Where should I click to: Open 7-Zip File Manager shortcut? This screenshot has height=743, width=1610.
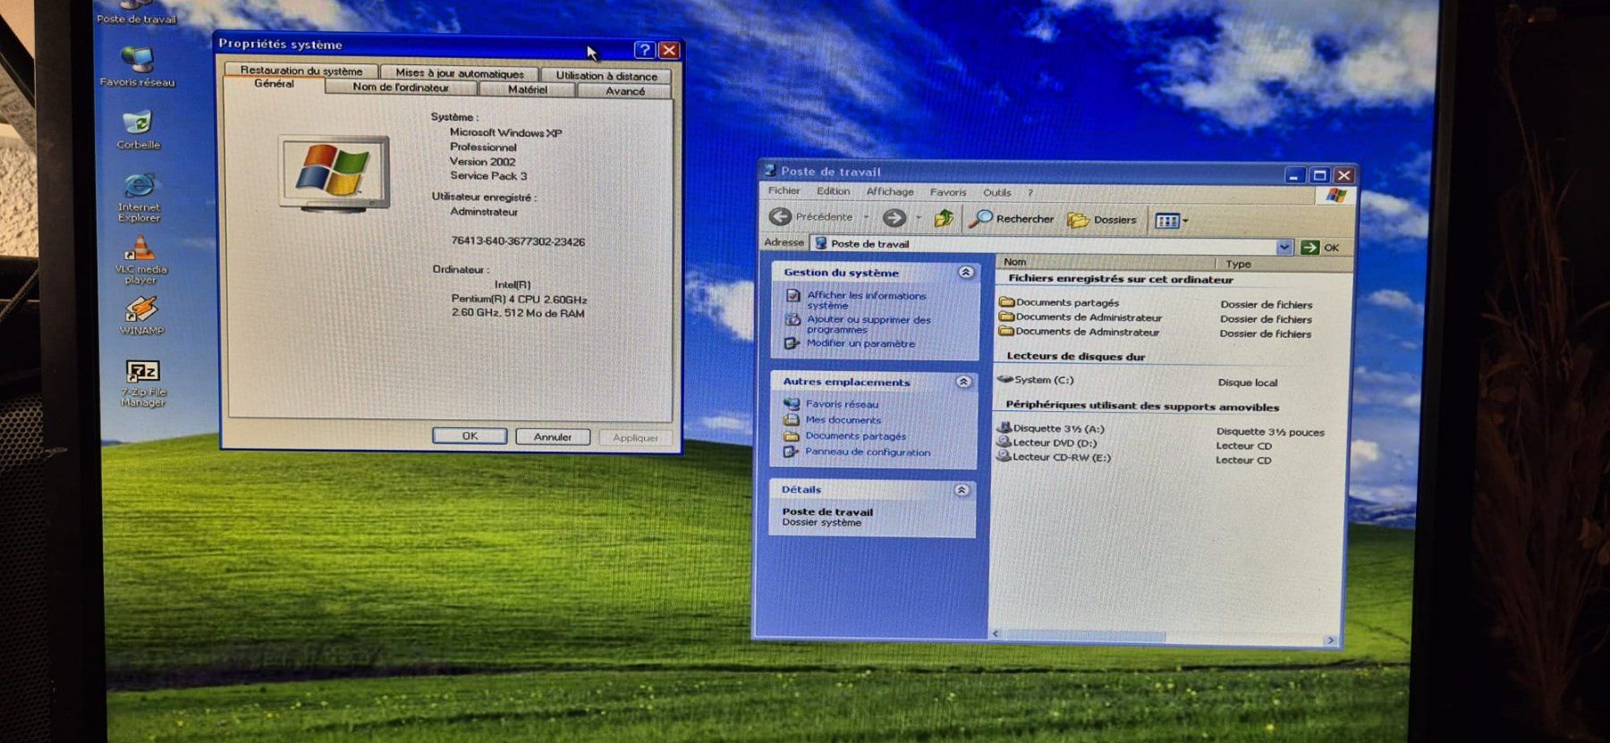click(x=142, y=384)
